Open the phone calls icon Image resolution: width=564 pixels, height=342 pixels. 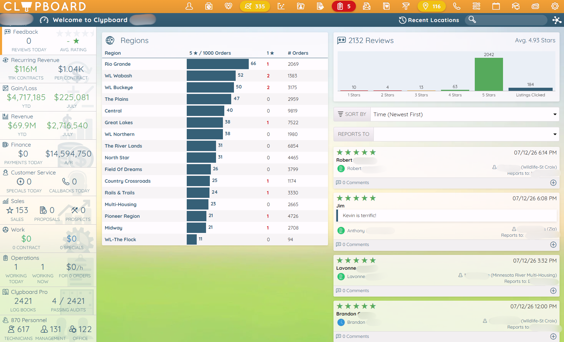point(457,6)
